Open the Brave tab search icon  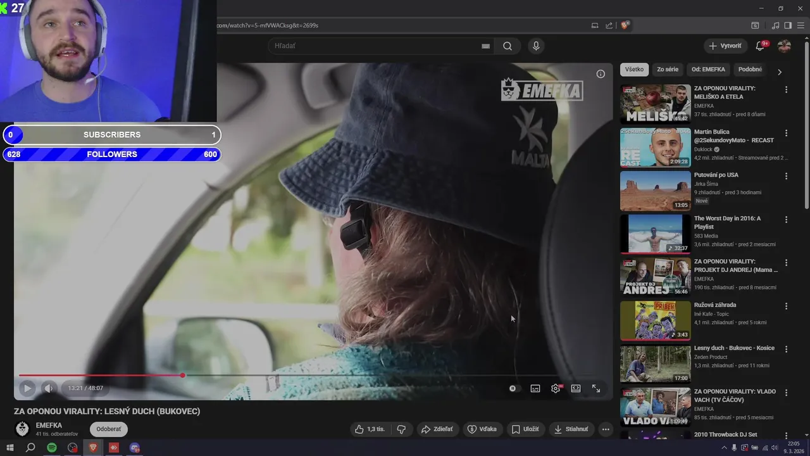tap(755, 25)
